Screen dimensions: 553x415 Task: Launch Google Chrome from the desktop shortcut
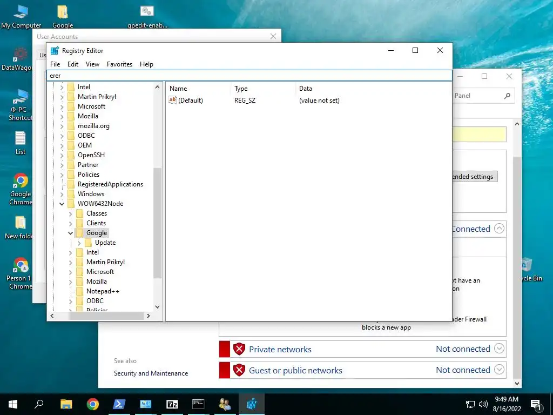pos(21,189)
